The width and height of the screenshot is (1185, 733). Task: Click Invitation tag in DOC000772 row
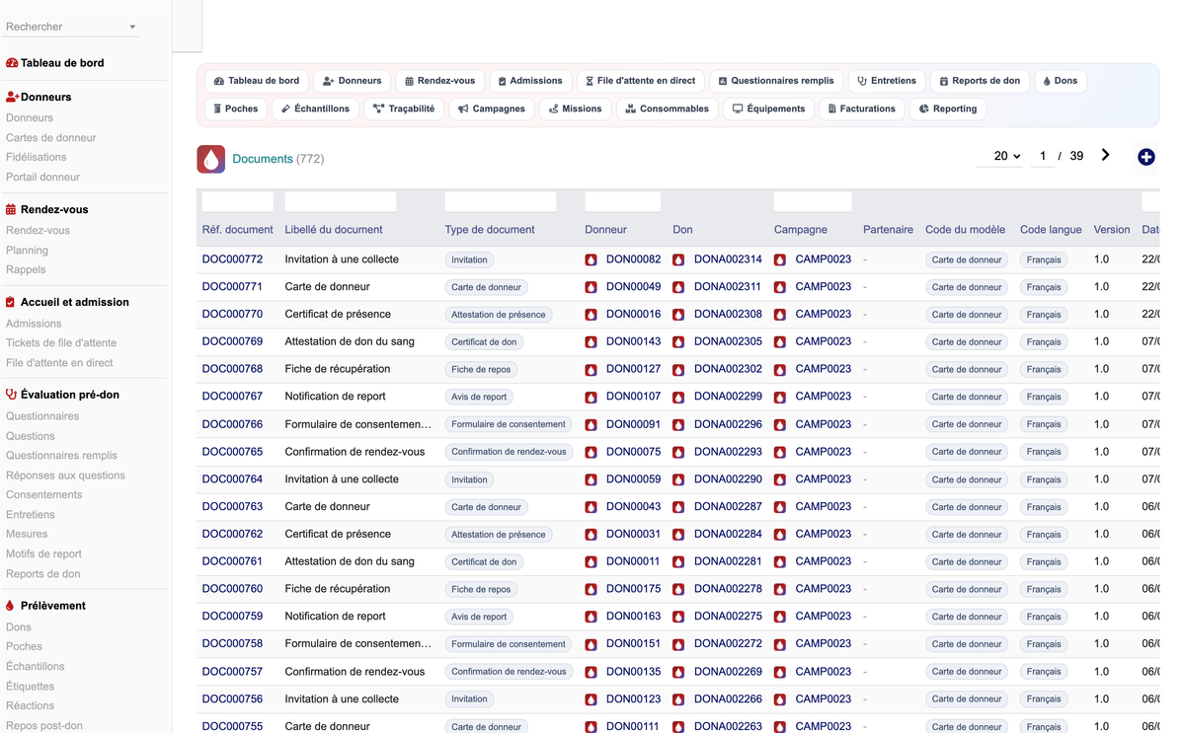(x=469, y=260)
